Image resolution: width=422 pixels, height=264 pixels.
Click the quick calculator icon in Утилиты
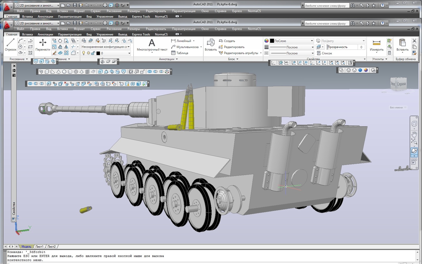[389, 53]
